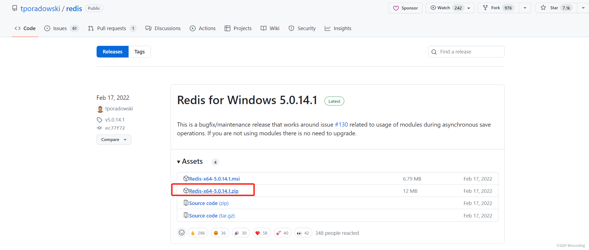The width and height of the screenshot is (589, 250).
Task: Toggle the heart reaction with 58
Action: [262, 233]
